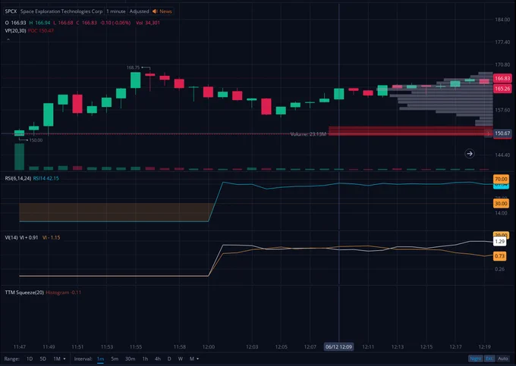Screen dimensions: 516x366
Task: Click the 150.00 low price marker
Action: tap(36, 140)
